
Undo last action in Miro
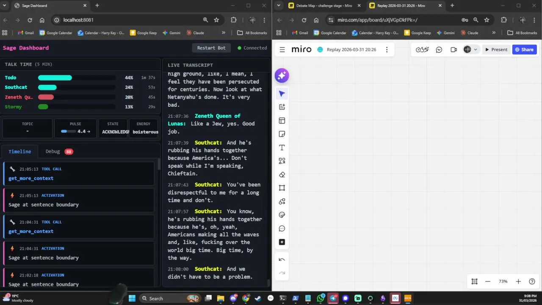(282, 260)
